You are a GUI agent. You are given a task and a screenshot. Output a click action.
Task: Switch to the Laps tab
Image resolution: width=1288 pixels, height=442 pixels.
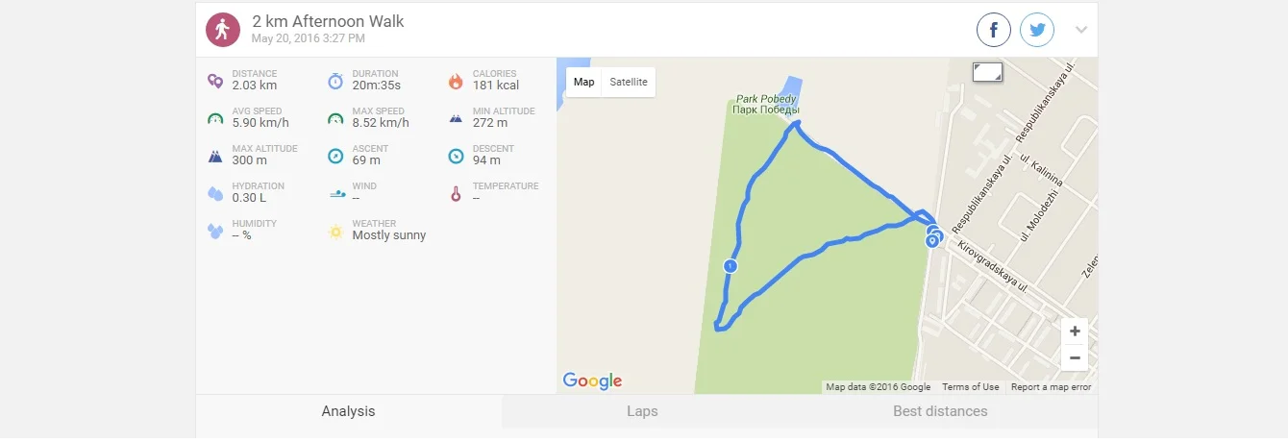pyautogui.click(x=642, y=411)
